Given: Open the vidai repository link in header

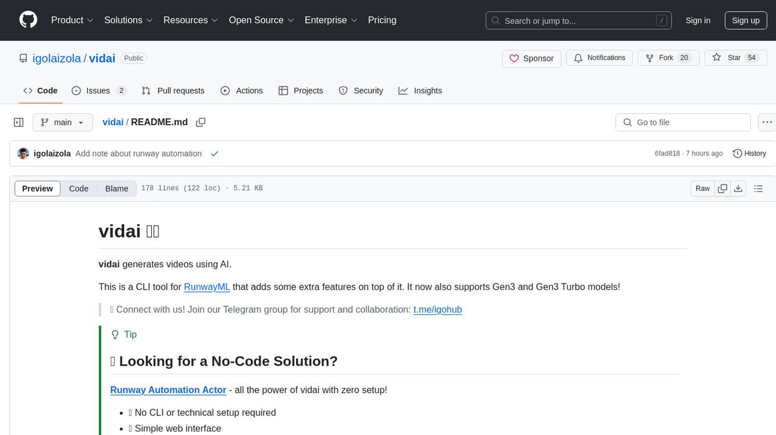Looking at the screenshot, I should click(102, 58).
